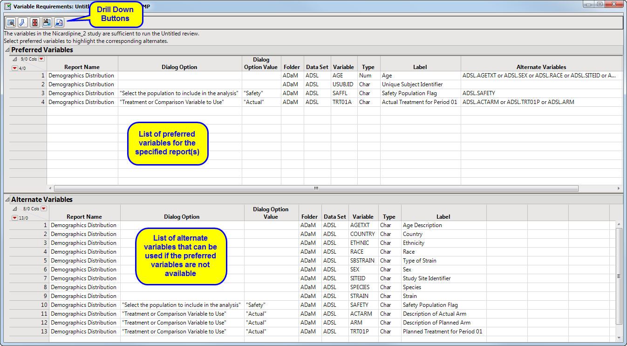Open the 4/0 rows red arrow menu
The image size is (627, 346).
(x=14, y=68)
